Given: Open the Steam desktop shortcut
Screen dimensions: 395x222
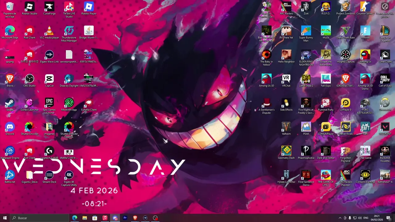Looking at the screenshot, I should point(10,105).
